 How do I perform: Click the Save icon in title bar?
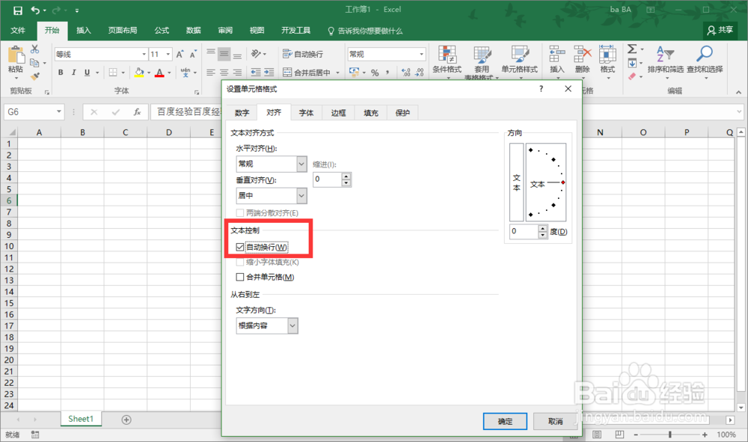click(x=18, y=10)
